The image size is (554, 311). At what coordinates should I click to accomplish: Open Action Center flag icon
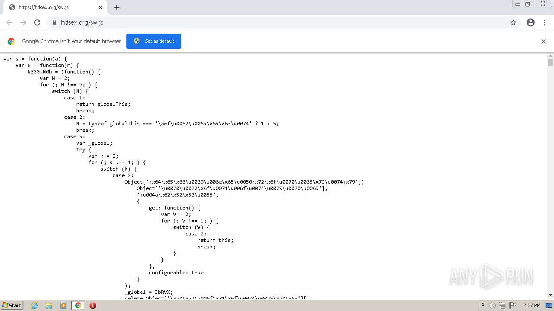(513, 305)
